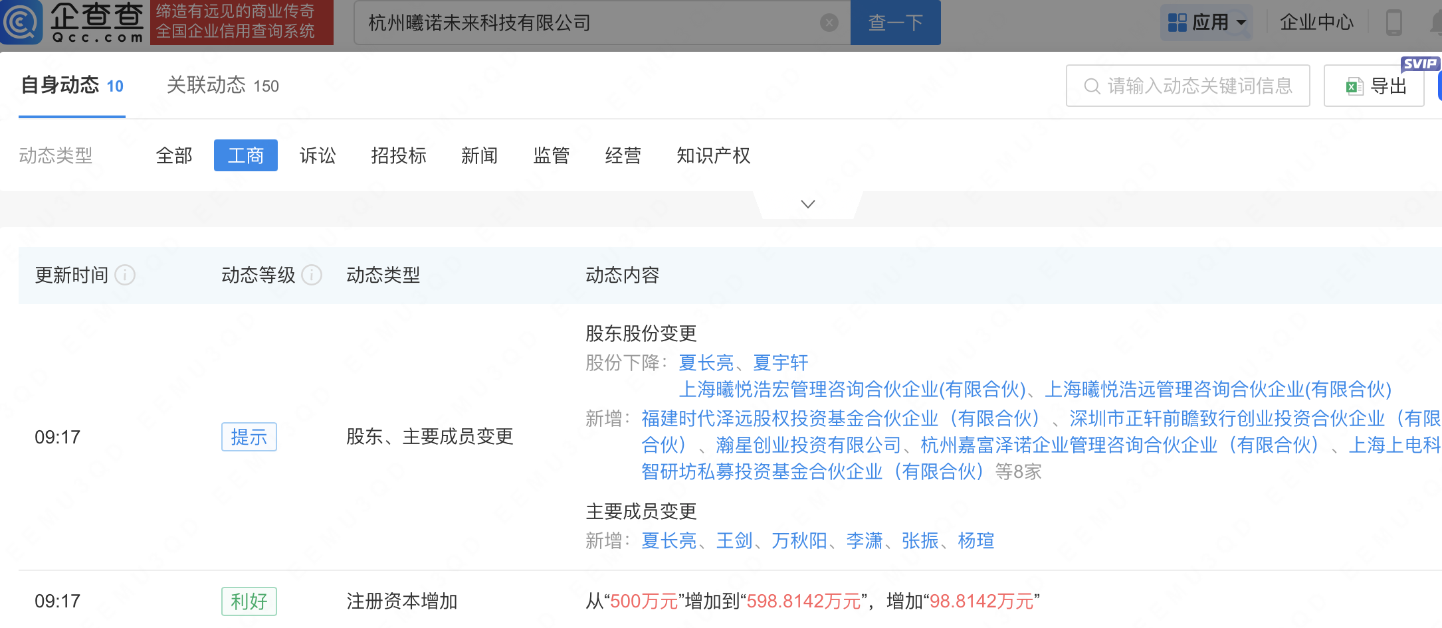Open the 应用 dropdown menu
Viewport: 1442px width, 628px height.
pos(1240,23)
